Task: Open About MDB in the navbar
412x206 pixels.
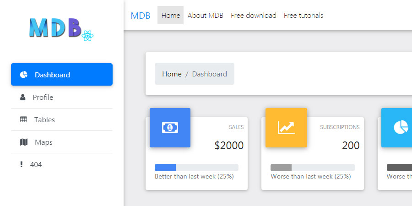Action: click(x=206, y=15)
